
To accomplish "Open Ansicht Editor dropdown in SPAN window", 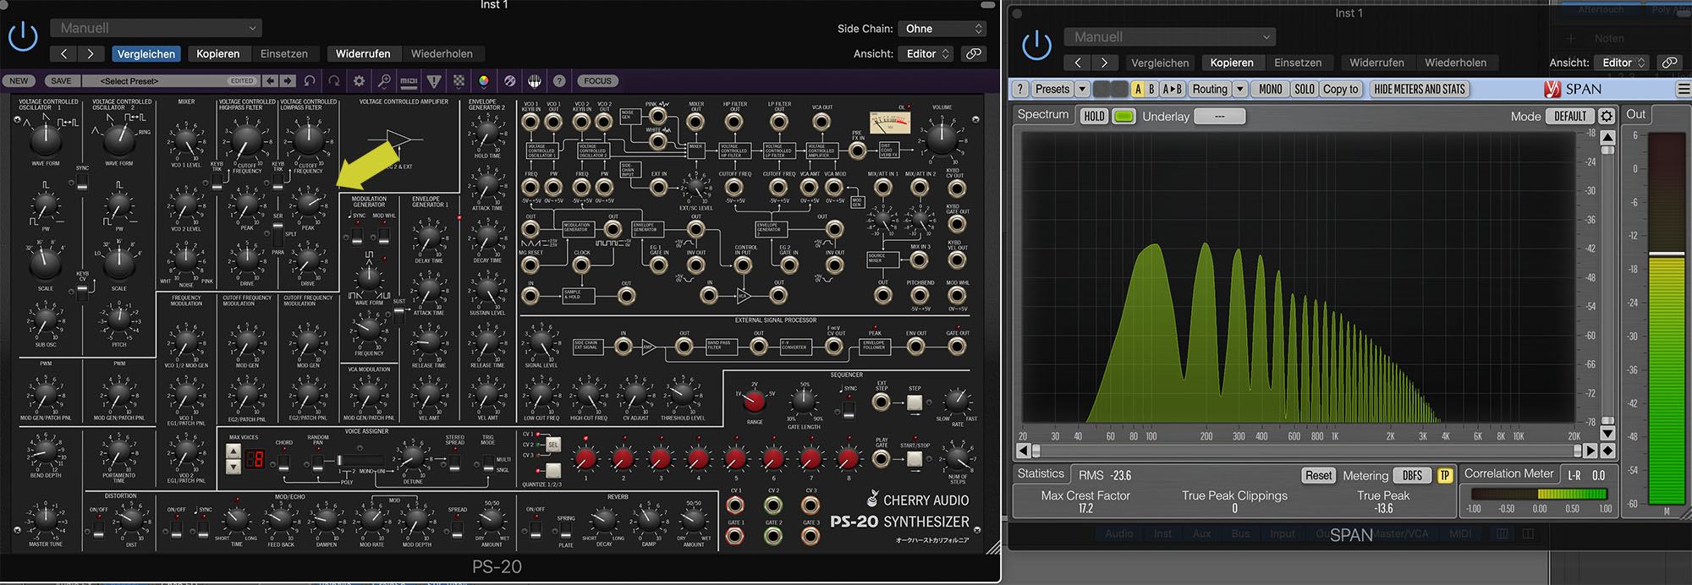I will [1623, 63].
